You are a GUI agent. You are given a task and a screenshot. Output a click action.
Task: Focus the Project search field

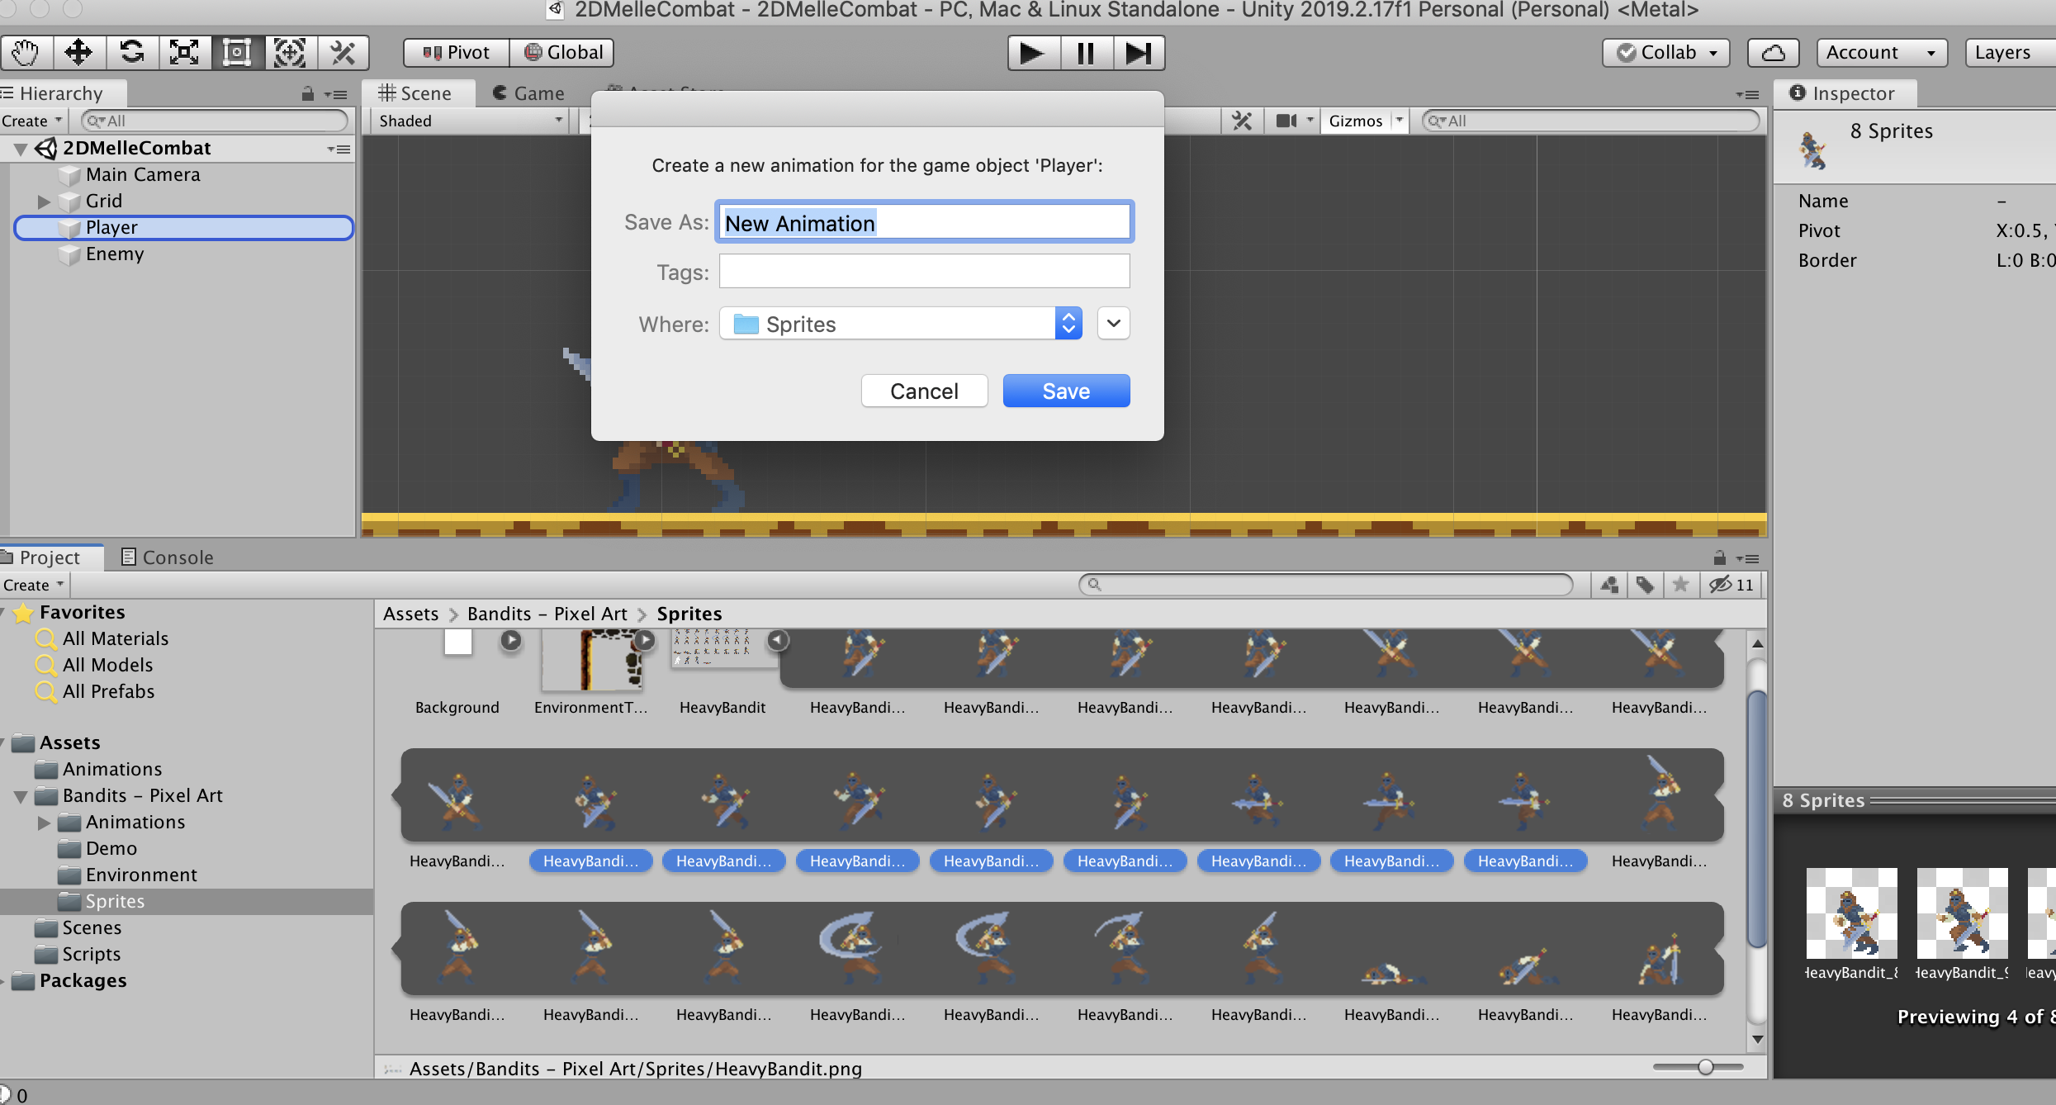(x=1325, y=585)
